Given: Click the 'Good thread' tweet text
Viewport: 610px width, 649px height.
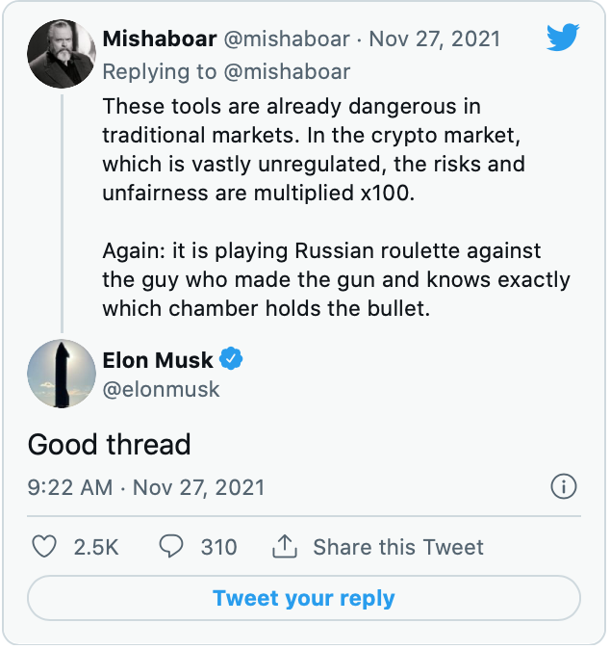Looking at the screenshot, I should [x=109, y=444].
